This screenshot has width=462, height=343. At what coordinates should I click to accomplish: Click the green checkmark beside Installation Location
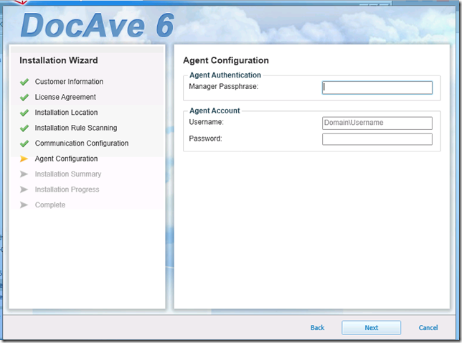24,113
